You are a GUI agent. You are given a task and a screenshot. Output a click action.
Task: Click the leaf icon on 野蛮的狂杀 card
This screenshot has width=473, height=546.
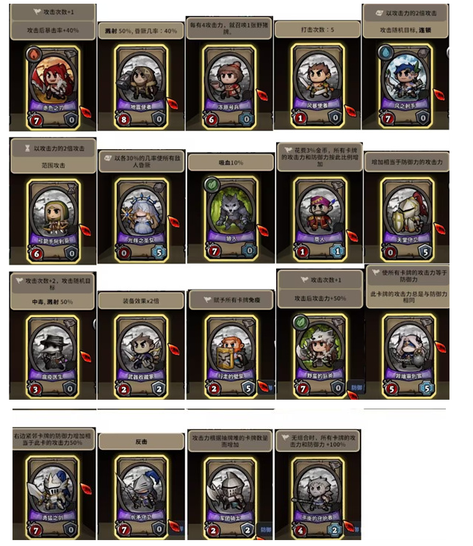pyautogui.click(x=300, y=322)
